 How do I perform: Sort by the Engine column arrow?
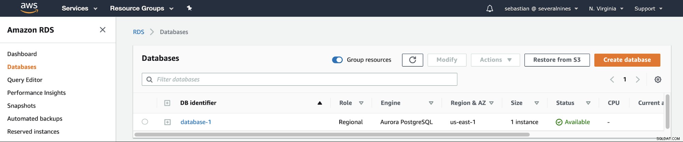[431, 103]
